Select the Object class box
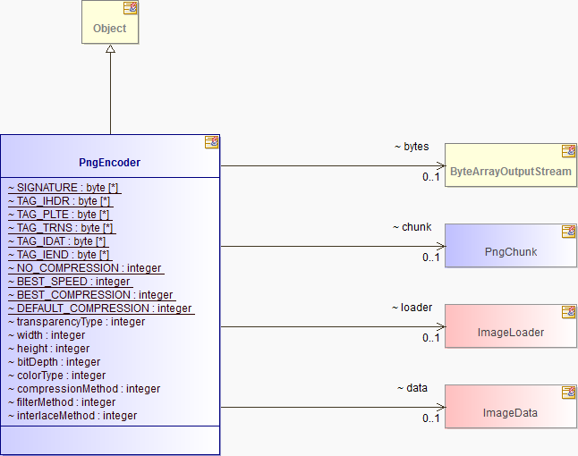 (110, 22)
